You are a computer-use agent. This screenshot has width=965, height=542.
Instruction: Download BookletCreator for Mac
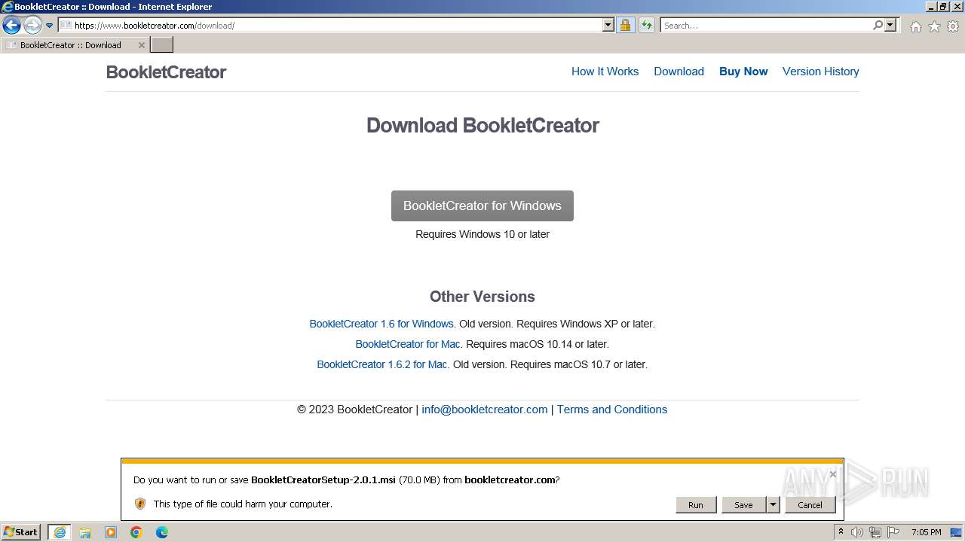pyautogui.click(x=408, y=344)
